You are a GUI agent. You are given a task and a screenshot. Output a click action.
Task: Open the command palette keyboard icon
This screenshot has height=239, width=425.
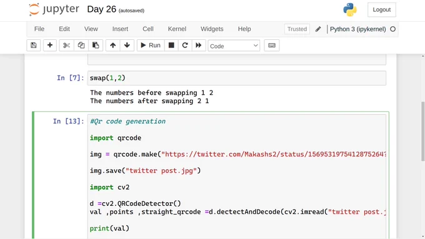point(272,45)
